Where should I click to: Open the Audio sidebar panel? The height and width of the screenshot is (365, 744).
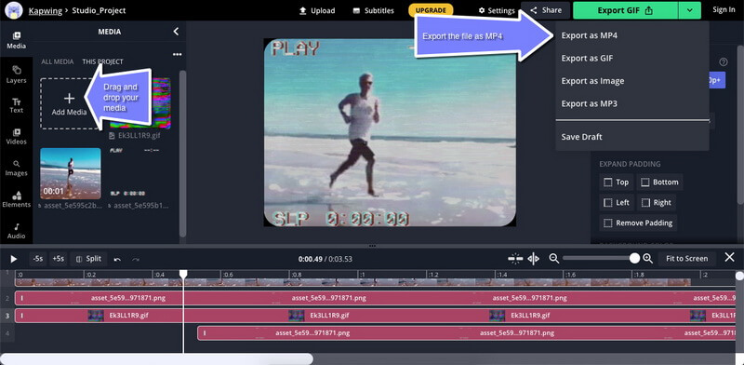pos(16,231)
